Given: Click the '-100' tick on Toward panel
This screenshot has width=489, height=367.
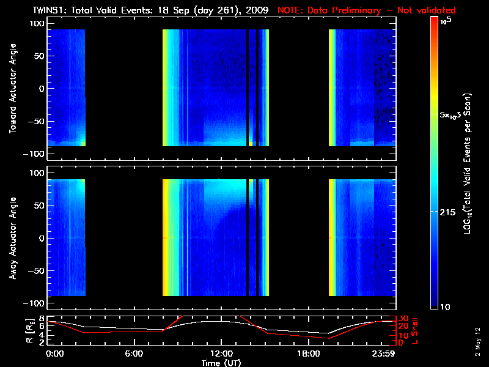Looking at the screenshot, I should [x=34, y=154].
